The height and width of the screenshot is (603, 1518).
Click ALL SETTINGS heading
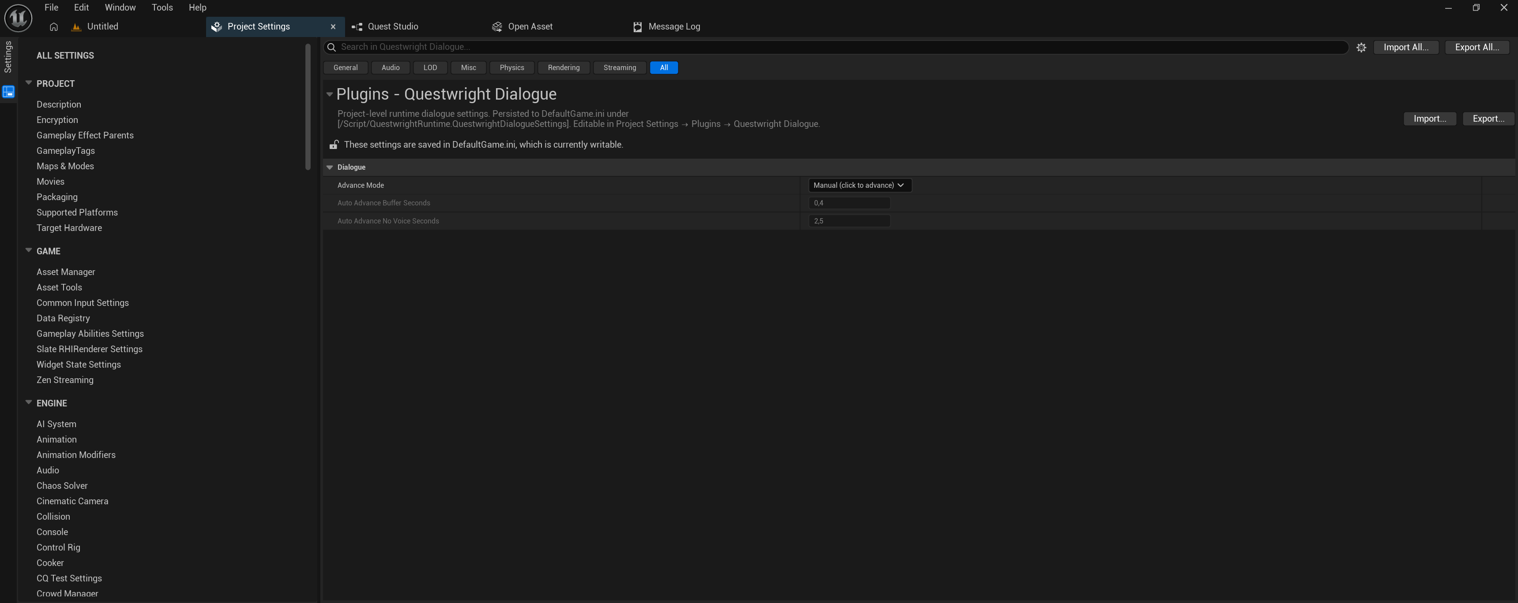65,56
